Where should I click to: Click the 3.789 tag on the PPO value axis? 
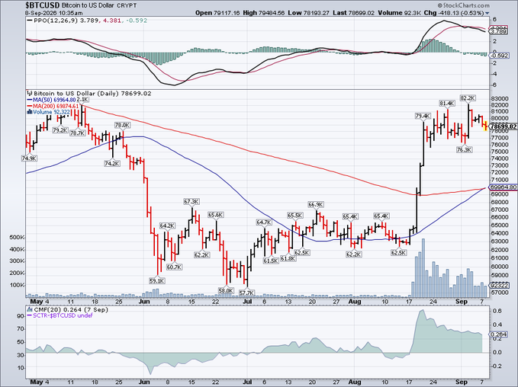click(497, 32)
